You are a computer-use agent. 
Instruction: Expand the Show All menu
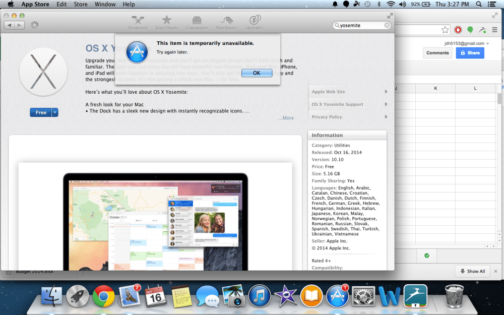coord(472,271)
